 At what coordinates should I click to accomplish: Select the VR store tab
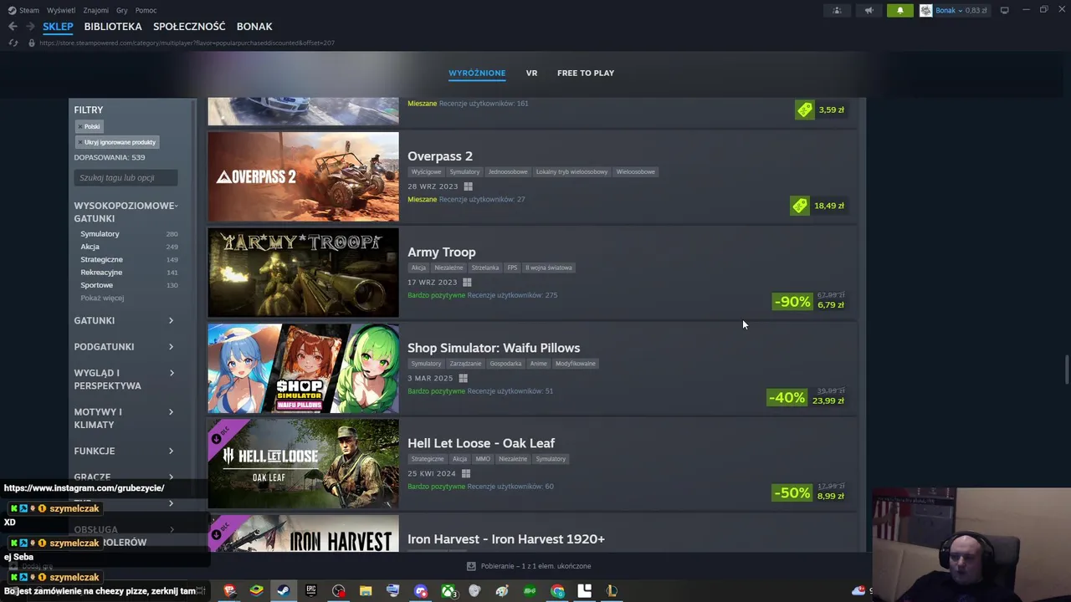pyautogui.click(x=531, y=73)
